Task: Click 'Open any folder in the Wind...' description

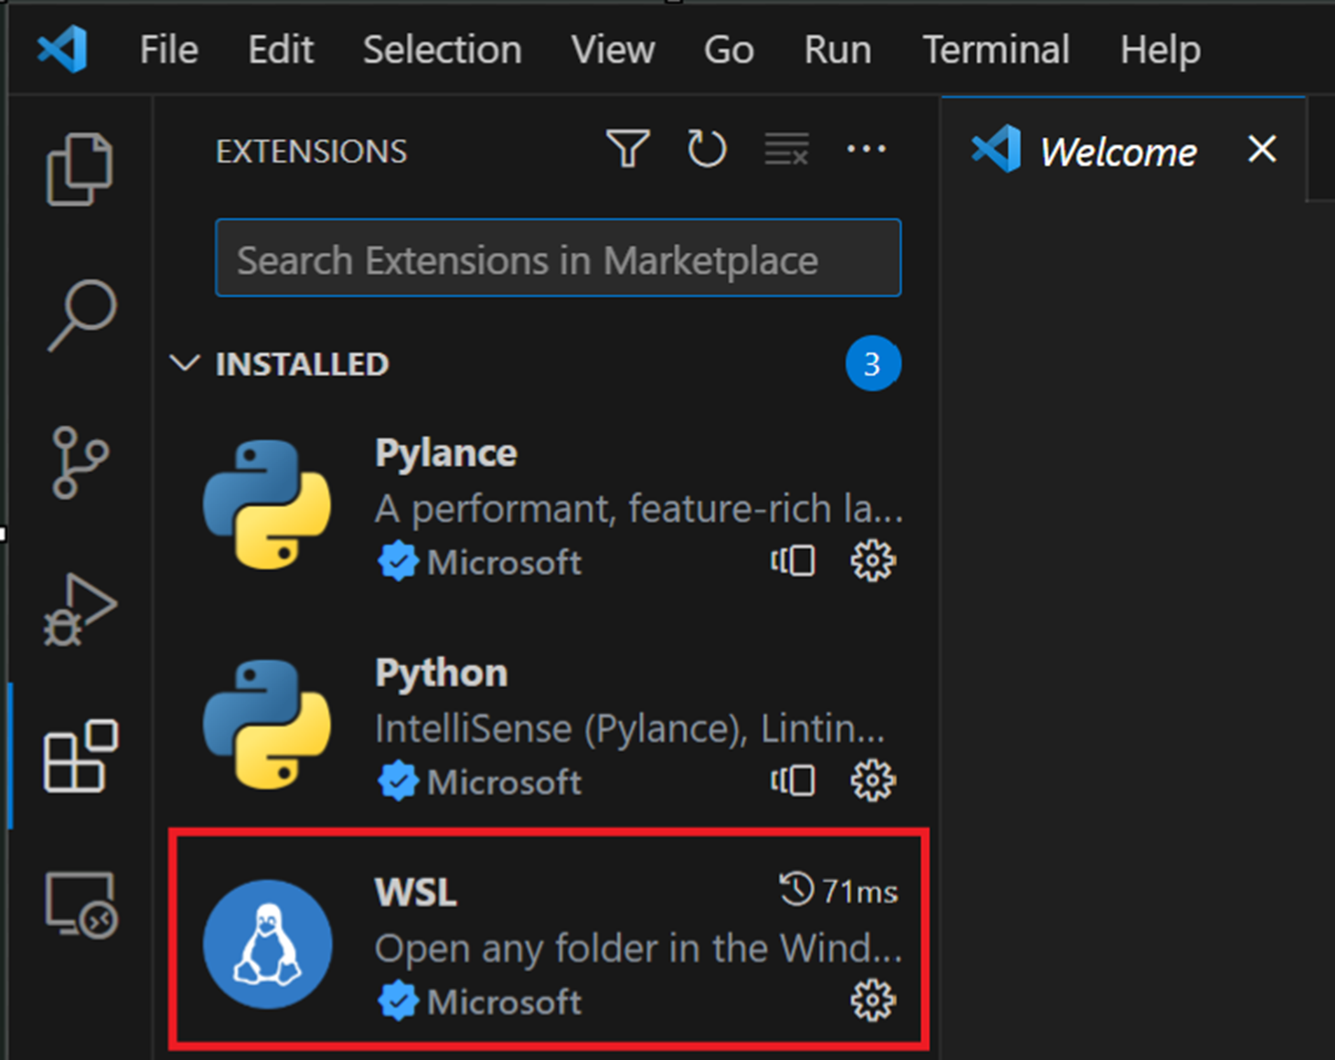Action: point(638,949)
